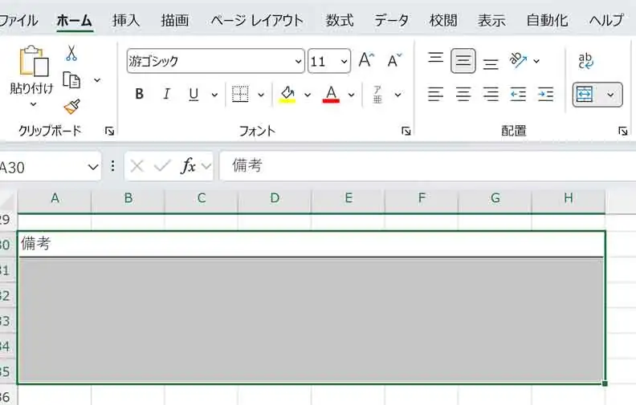Click the Format Painter brush icon
Viewport: 636px width, 405px height.
click(71, 106)
